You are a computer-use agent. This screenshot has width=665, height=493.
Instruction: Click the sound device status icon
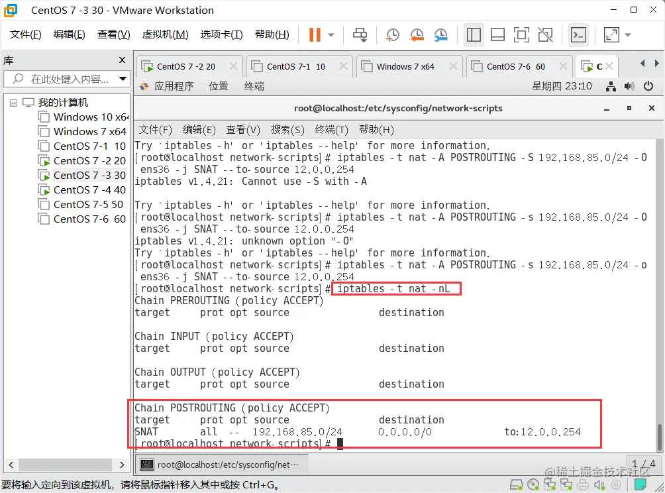599,484
